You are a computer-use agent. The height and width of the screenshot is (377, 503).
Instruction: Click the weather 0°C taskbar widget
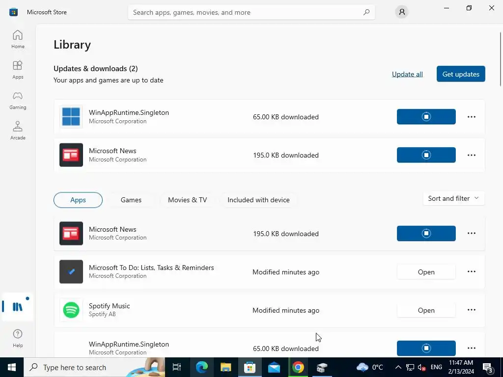(370, 367)
